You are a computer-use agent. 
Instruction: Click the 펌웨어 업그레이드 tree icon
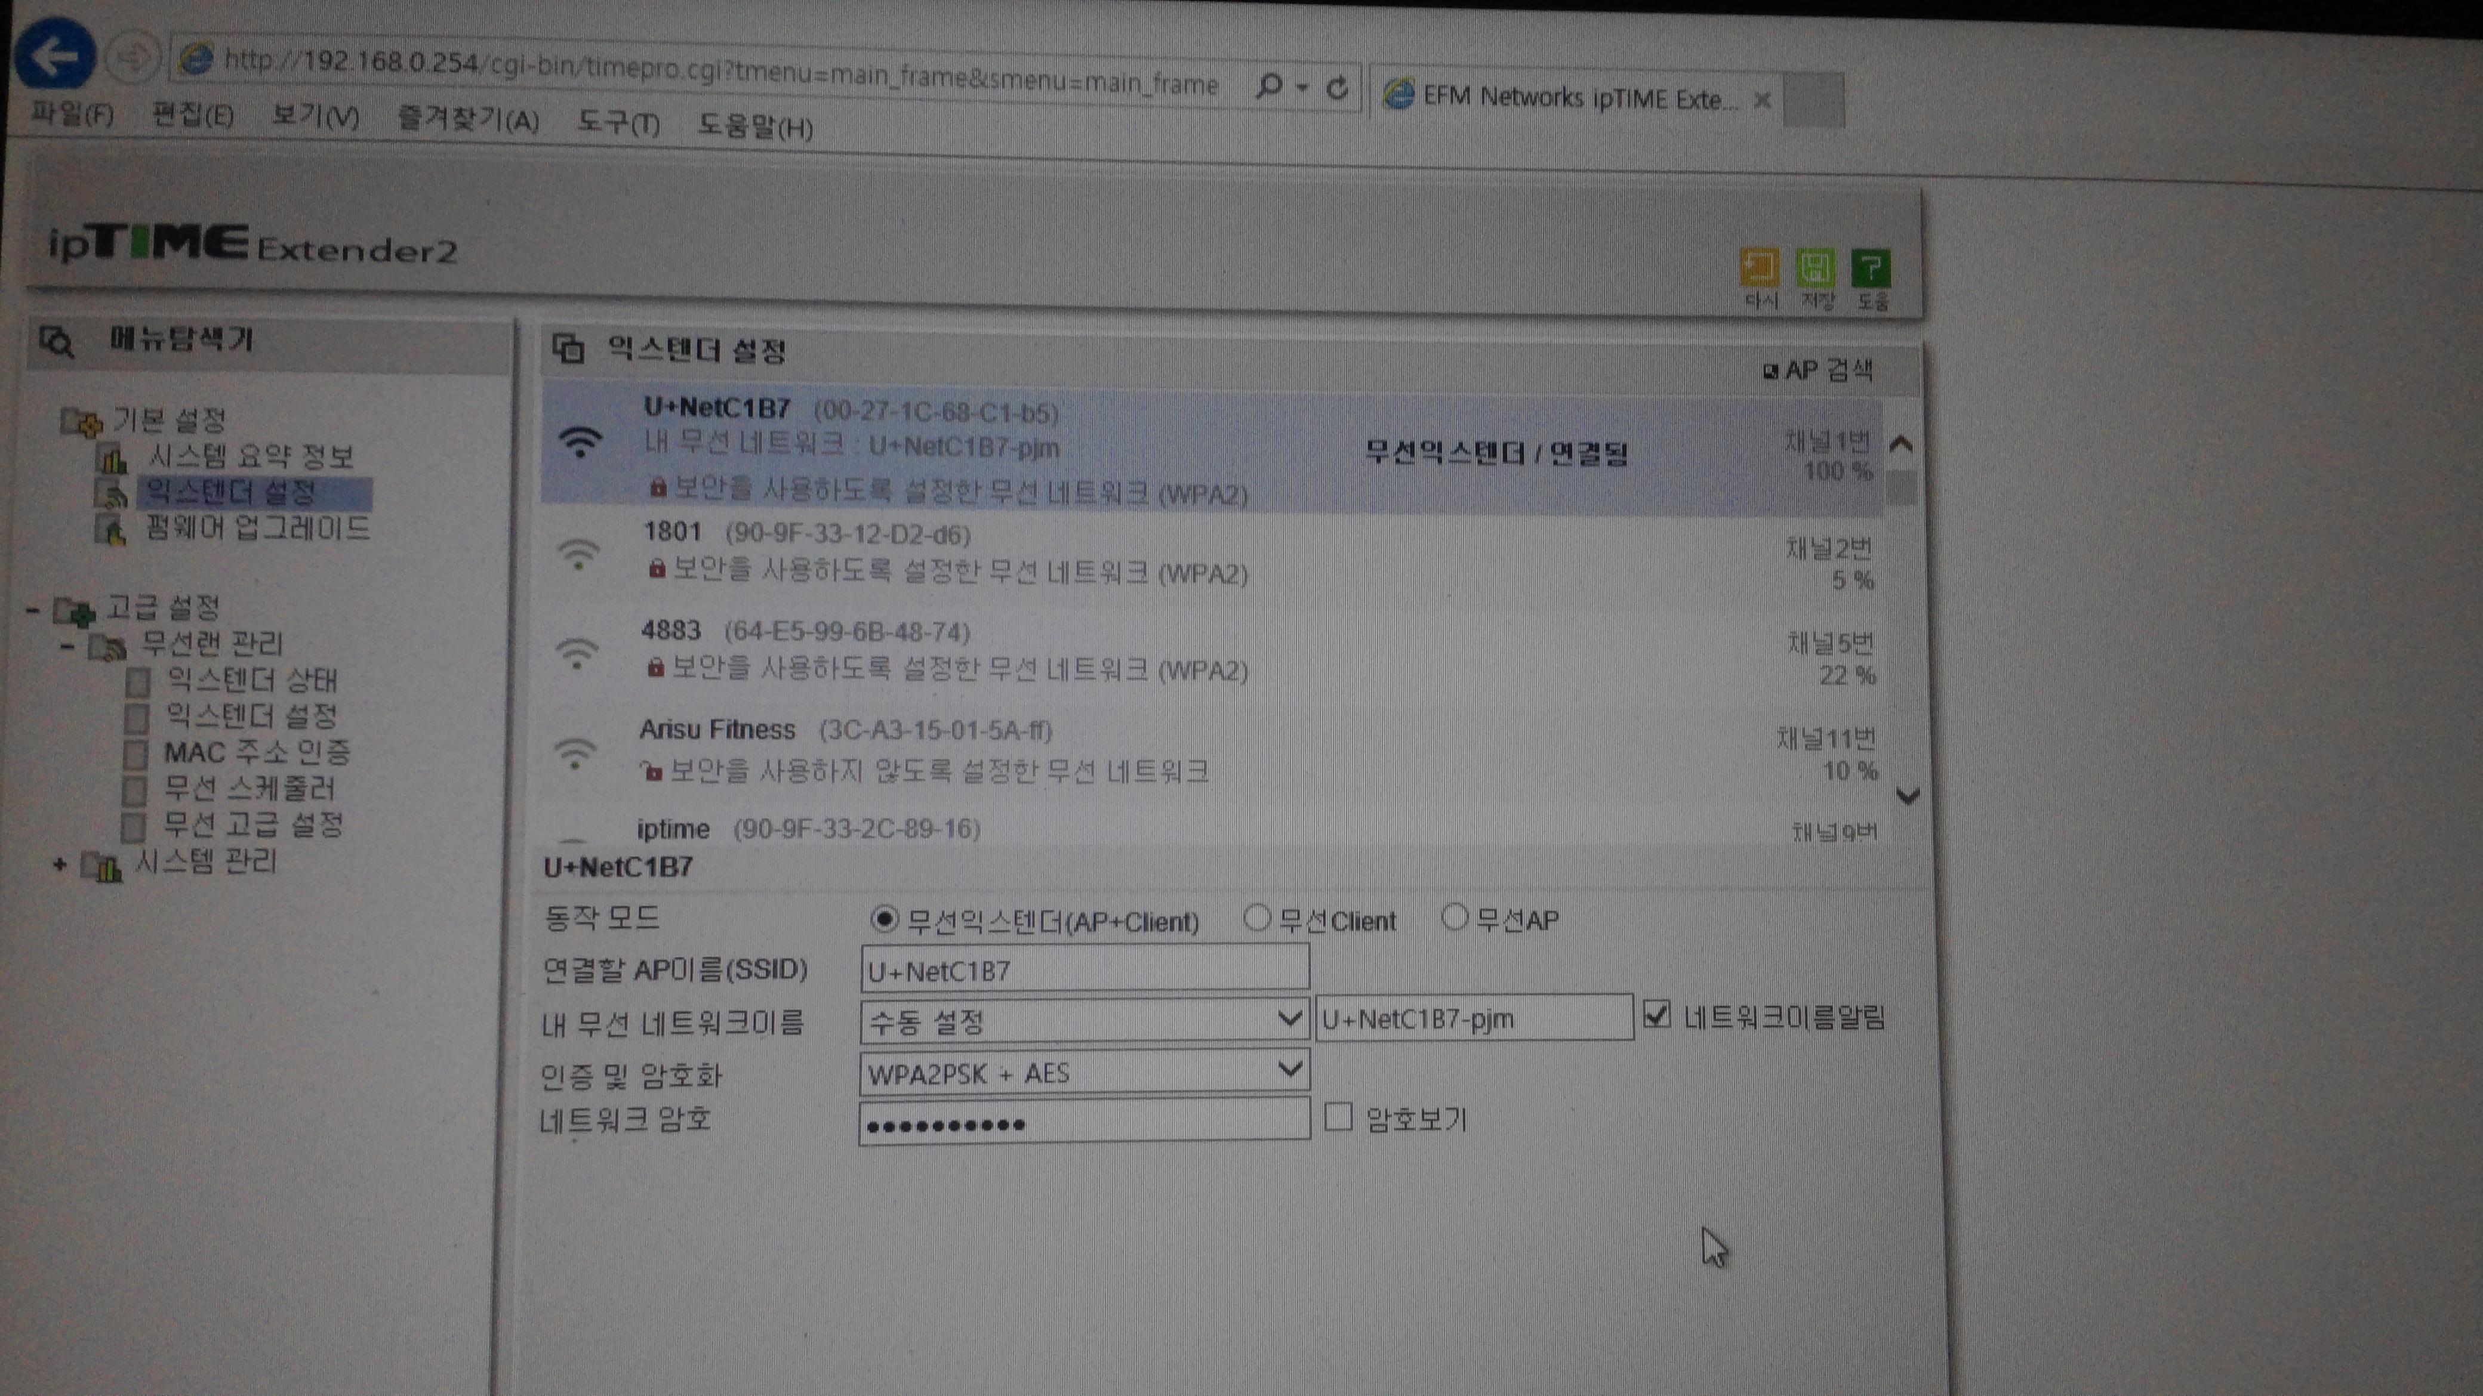pos(111,529)
